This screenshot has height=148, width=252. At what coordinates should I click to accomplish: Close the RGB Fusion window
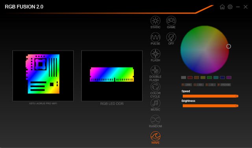tap(245, 7)
